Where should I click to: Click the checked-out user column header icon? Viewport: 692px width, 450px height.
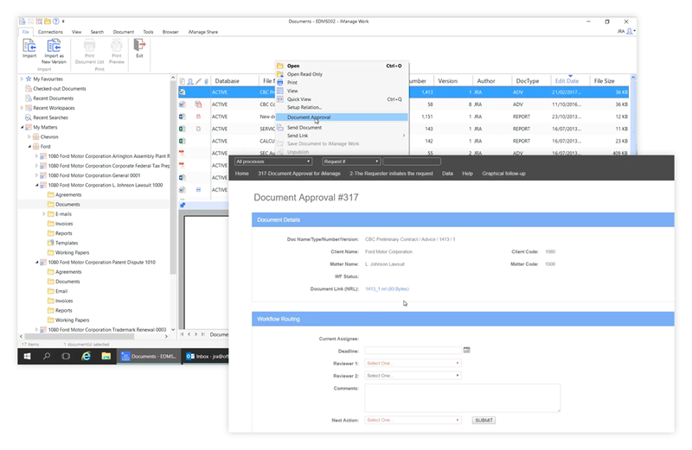(x=190, y=81)
